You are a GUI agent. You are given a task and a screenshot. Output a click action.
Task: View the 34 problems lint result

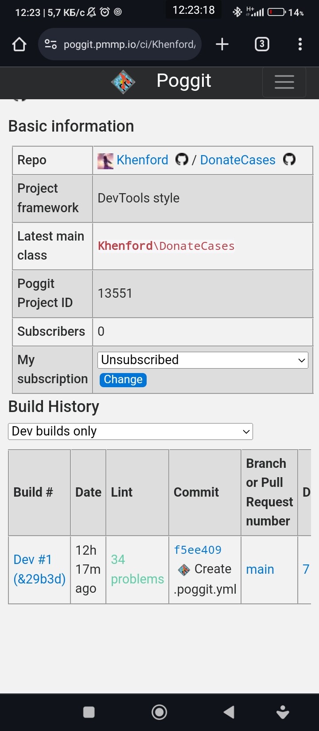pos(137,569)
